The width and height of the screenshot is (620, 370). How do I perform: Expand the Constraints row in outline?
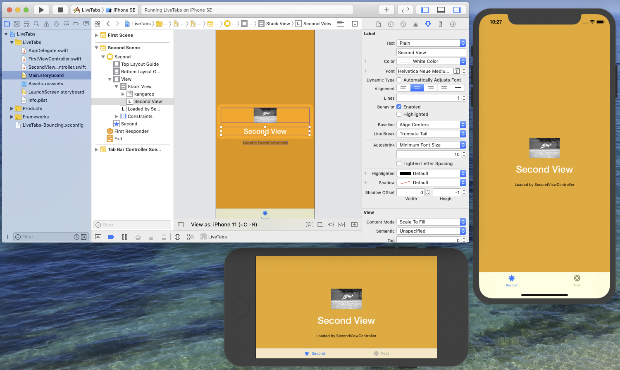click(x=116, y=116)
